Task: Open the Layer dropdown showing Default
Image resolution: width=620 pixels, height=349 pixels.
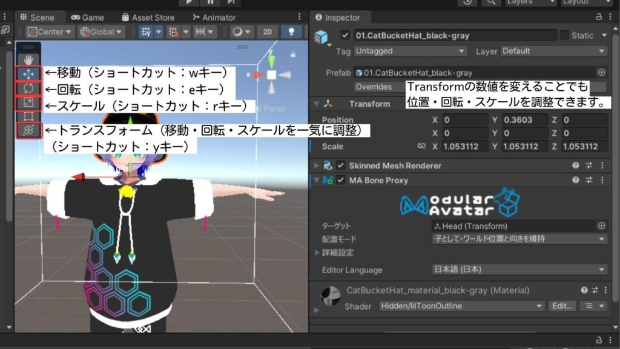Action: [x=553, y=51]
